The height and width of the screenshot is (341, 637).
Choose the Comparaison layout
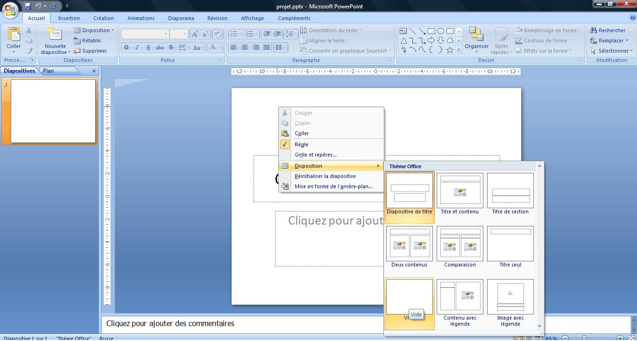click(460, 247)
